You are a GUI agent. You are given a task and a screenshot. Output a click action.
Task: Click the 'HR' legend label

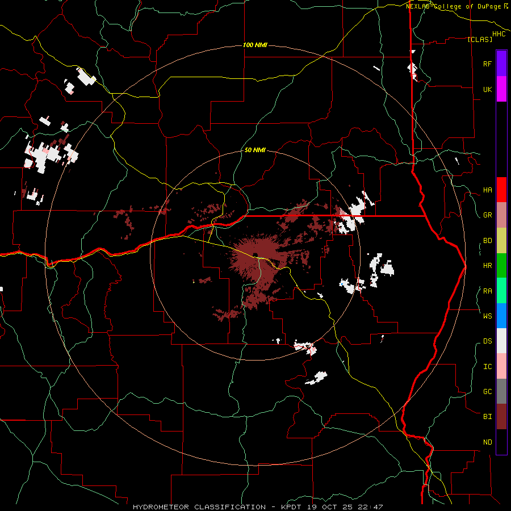[487, 266]
